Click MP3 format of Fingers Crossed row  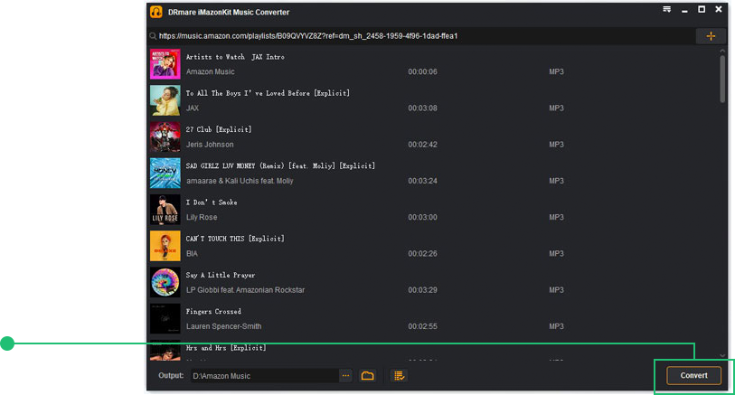tap(556, 326)
